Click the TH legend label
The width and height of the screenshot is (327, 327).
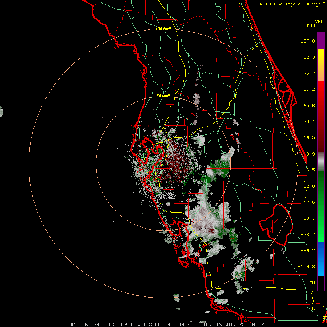[312, 283]
